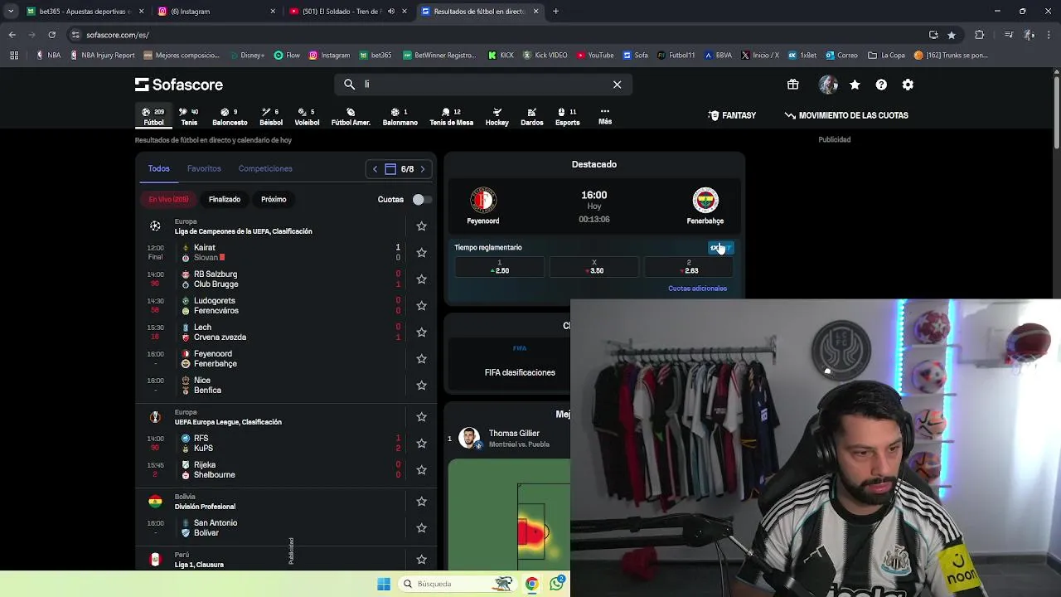This screenshot has height=597, width=1061.
Task: Favorite the Feyenoord vs Fenerbahçe list match
Action: (421, 358)
